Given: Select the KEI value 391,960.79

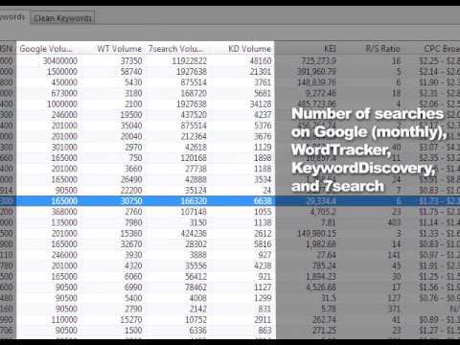Looking at the screenshot, I should 316,72.
